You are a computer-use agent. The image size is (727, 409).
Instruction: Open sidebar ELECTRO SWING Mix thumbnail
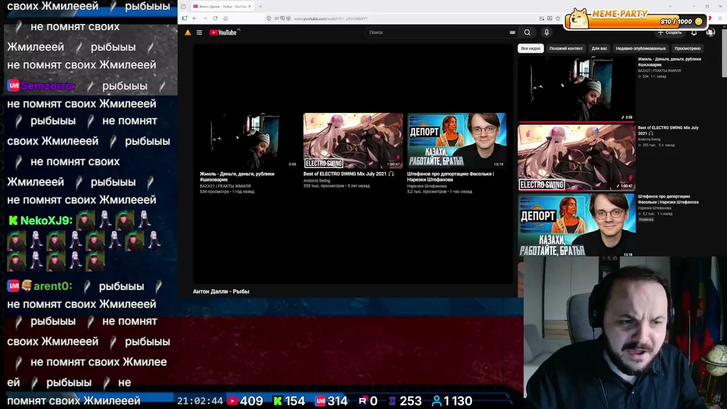(x=576, y=157)
